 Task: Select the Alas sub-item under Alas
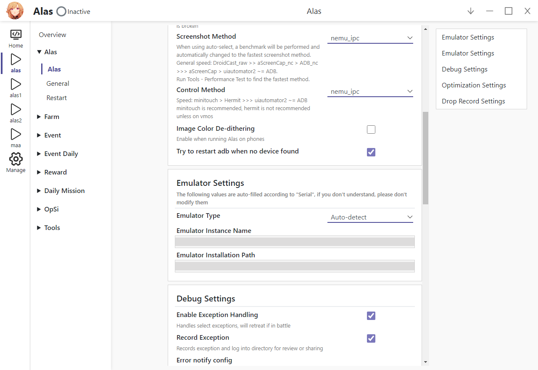click(x=54, y=69)
